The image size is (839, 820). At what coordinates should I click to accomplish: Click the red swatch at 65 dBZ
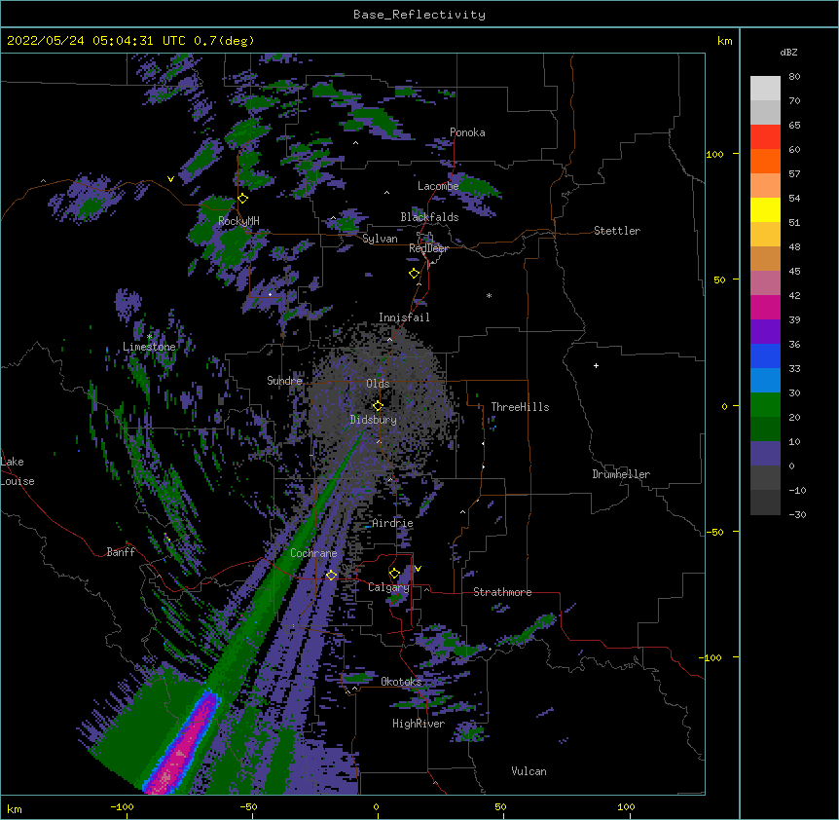point(765,137)
